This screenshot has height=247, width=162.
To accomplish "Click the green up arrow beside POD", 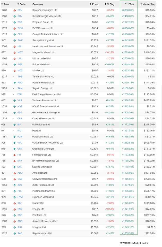I will (15, 83).
